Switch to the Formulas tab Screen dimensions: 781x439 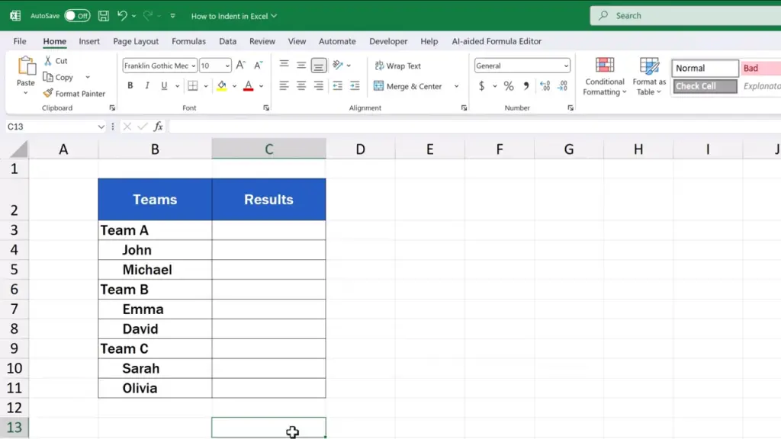pyautogui.click(x=188, y=41)
